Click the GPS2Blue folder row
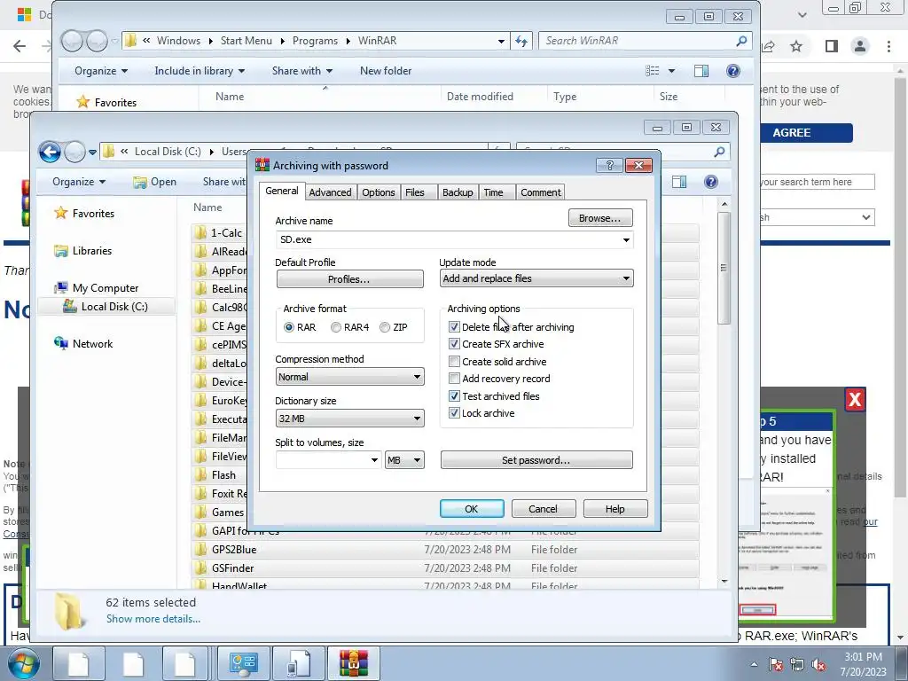Screen dimensions: 908x681 [x=445, y=550]
